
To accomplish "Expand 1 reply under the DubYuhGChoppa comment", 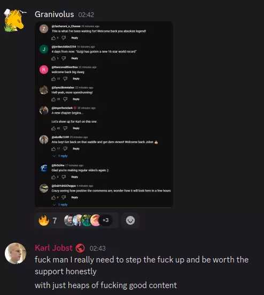I will point(60,205).
